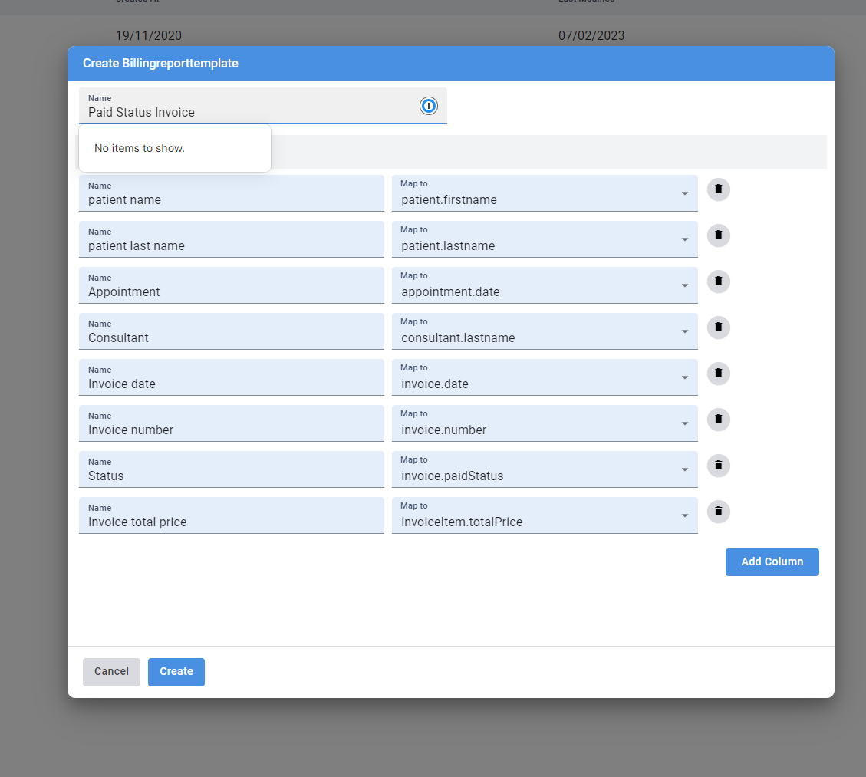The image size is (866, 777).
Task: Click Create to save the template
Action: pyautogui.click(x=176, y=672)
